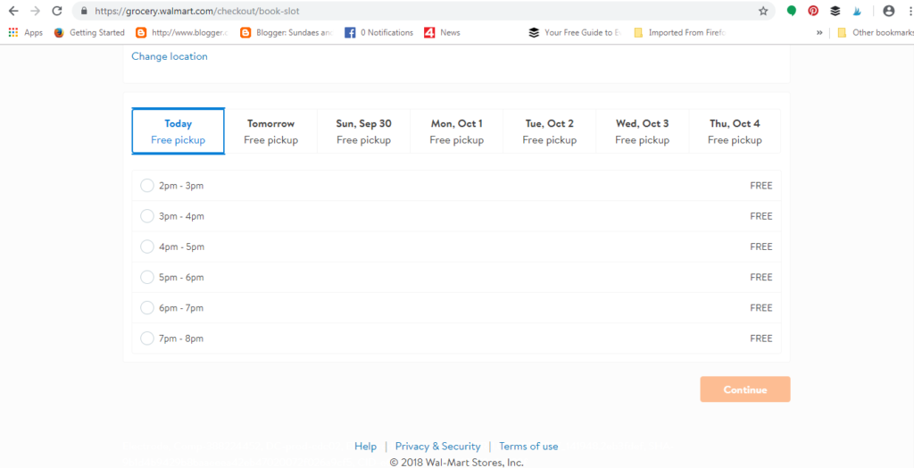Bookmark this page with star icon

click(763, 12)
